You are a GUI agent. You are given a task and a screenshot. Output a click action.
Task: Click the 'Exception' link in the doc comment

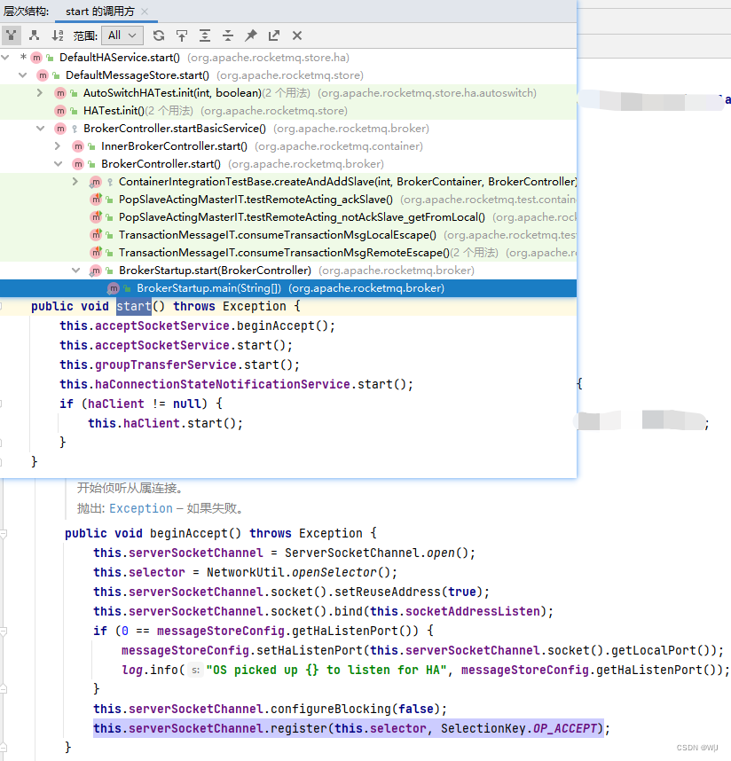tap(141, 508)
